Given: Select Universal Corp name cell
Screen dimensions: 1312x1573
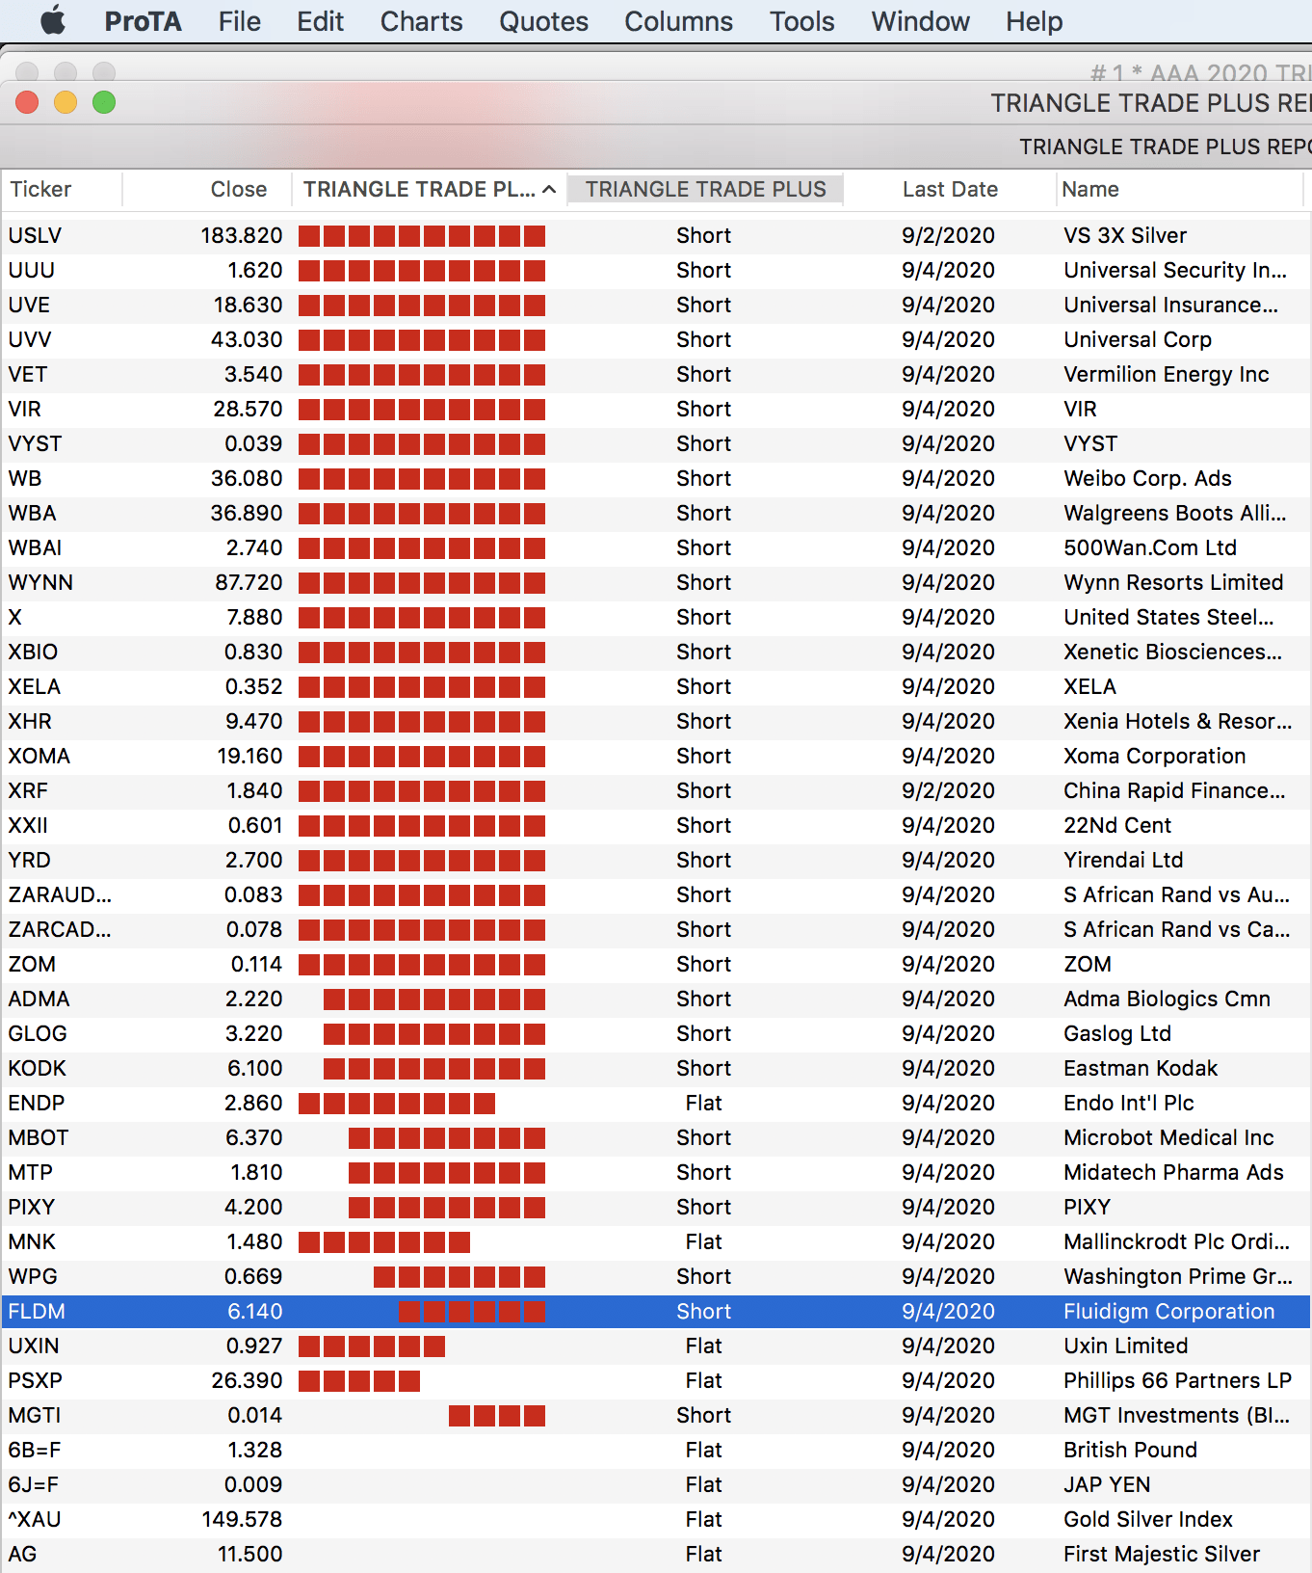Looking at the screenshot, I should point(1138,339).
